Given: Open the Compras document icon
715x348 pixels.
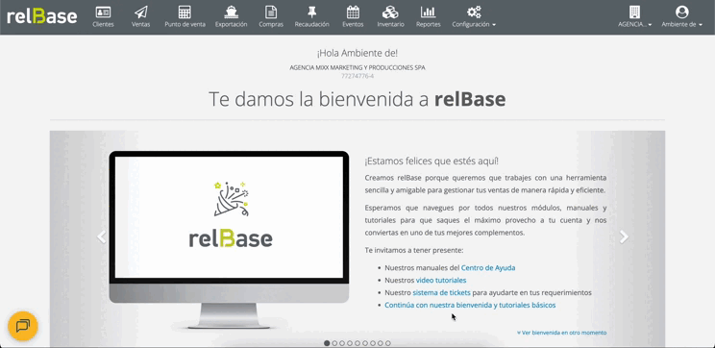Looking at the screenshot, I should [271, 12].
